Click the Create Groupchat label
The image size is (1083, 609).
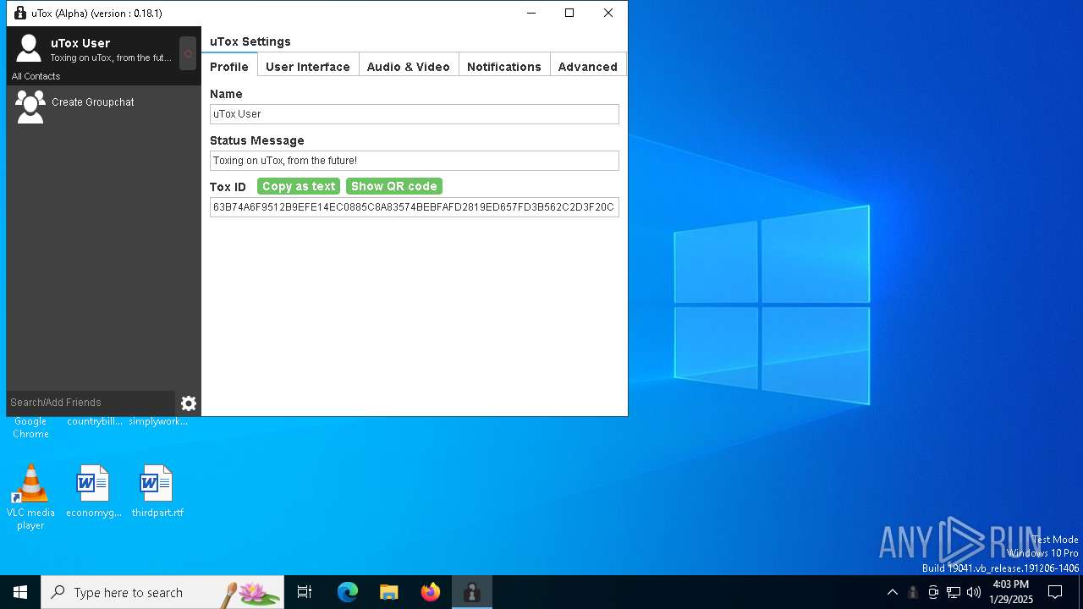click(x=93, y=102)
